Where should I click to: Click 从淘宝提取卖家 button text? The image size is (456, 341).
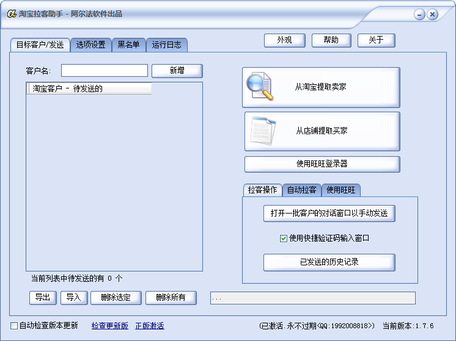[321, 87]
